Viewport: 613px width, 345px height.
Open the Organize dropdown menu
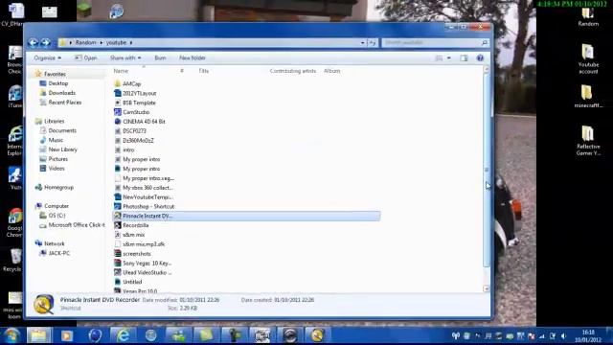pos(47,57)
